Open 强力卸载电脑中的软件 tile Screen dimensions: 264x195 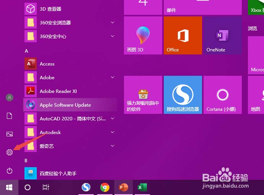click(x=143, y=95)
